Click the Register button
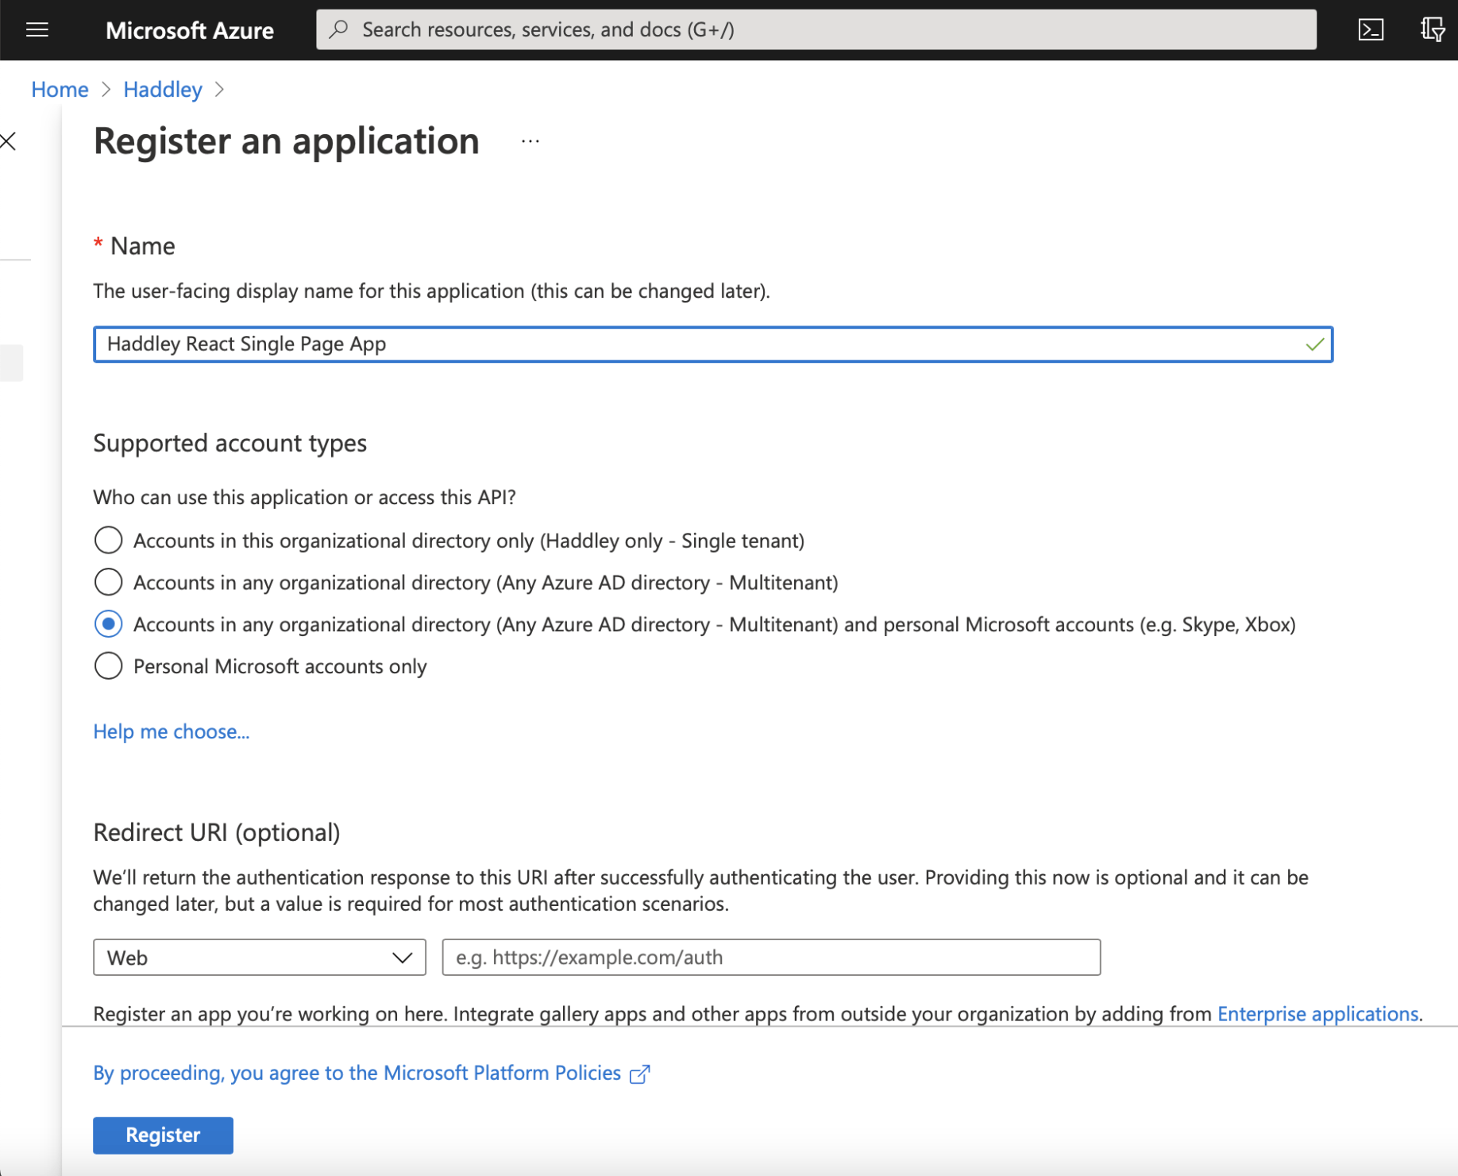The height and width of the screenshot is (1176, 1458). [x=163, y=1135]
